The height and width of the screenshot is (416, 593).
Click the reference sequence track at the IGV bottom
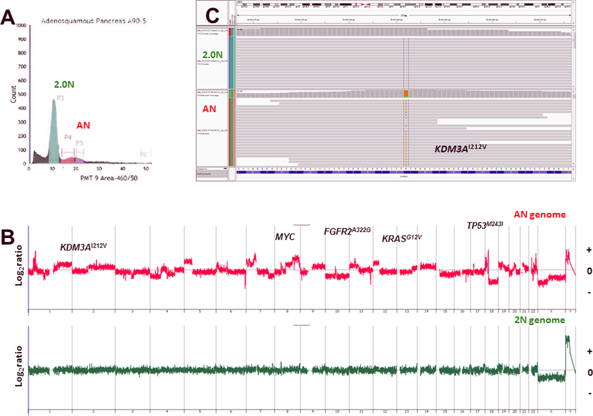point(404,169)
